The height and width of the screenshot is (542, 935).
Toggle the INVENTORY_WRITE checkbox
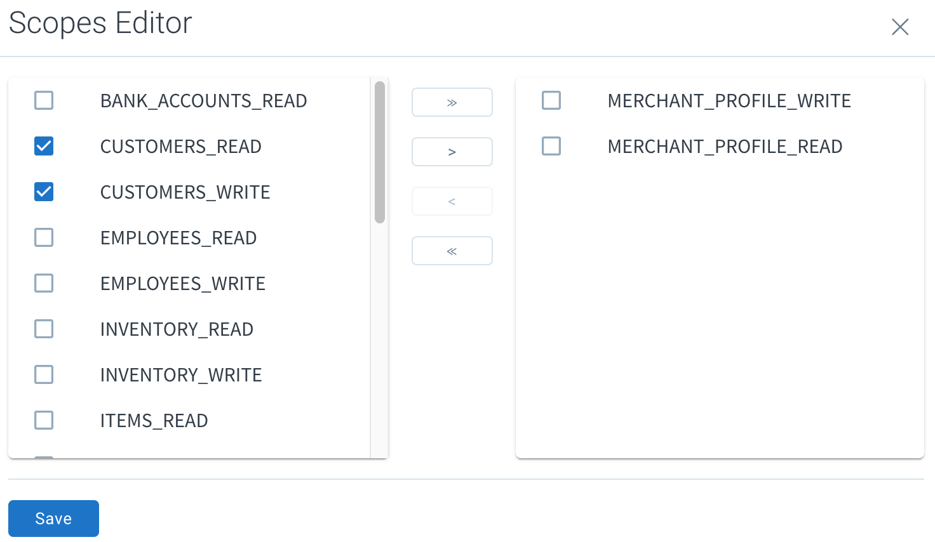pos(44,374)
